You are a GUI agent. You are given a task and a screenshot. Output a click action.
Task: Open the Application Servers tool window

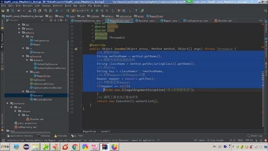20,136
